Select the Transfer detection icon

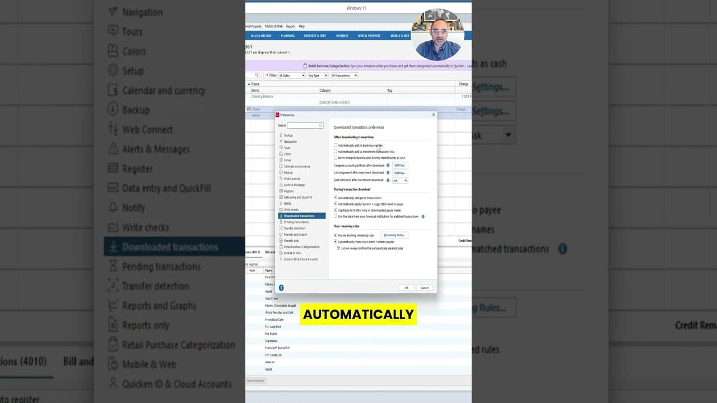pyautogui.click(x=281, y=228)
